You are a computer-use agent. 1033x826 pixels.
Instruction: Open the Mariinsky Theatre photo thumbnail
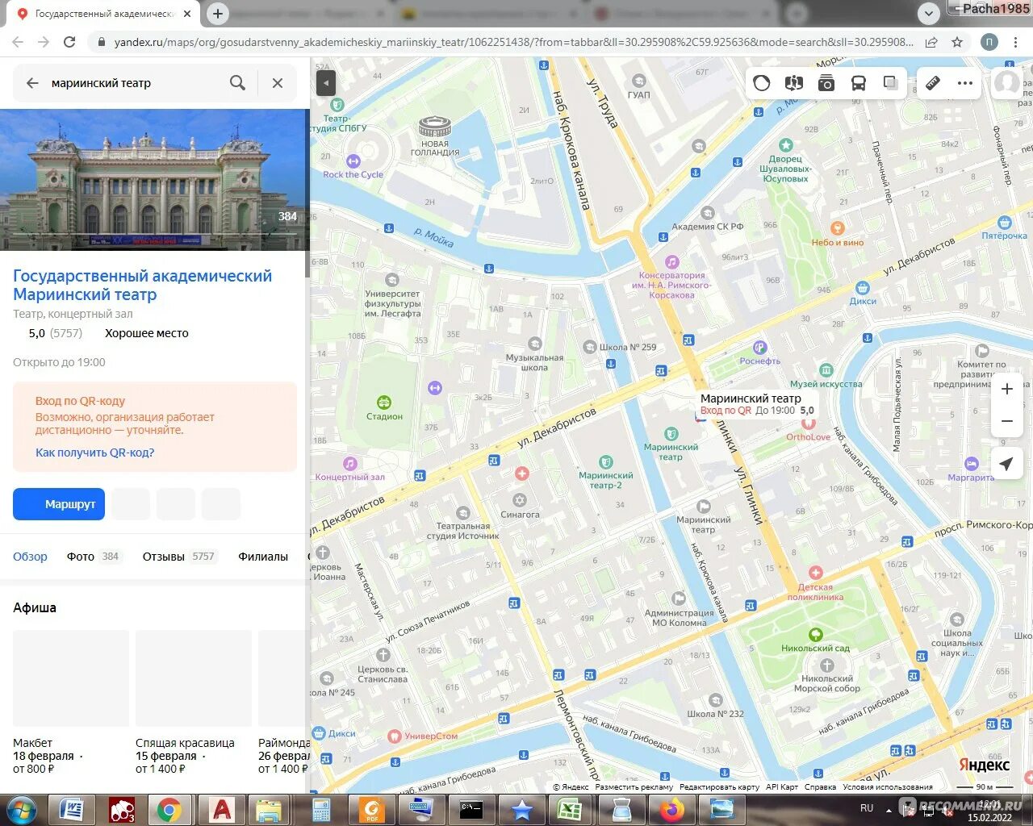pos(155,180)
